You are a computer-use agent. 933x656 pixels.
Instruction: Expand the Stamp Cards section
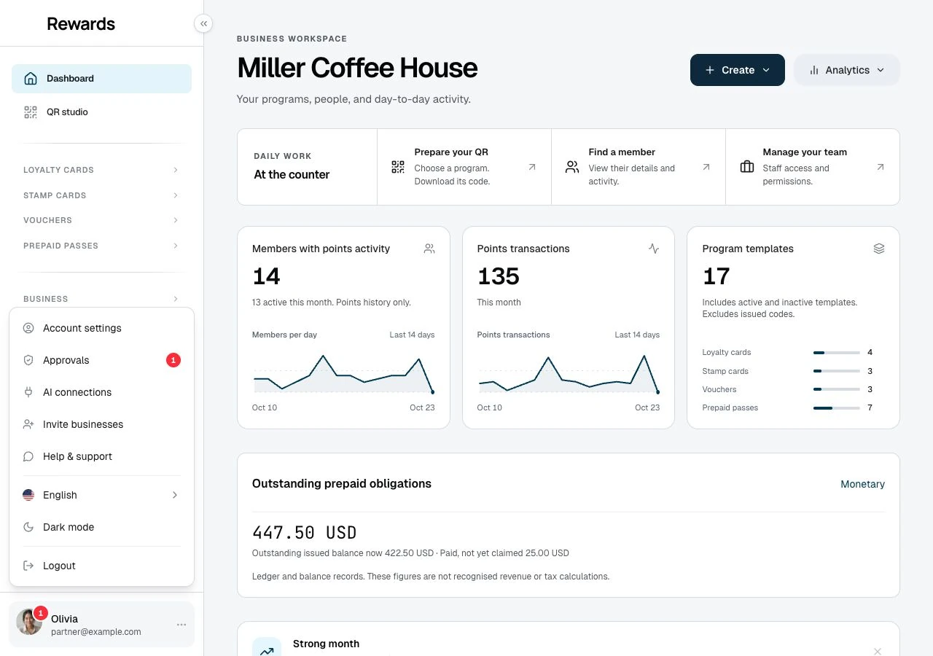101,195
